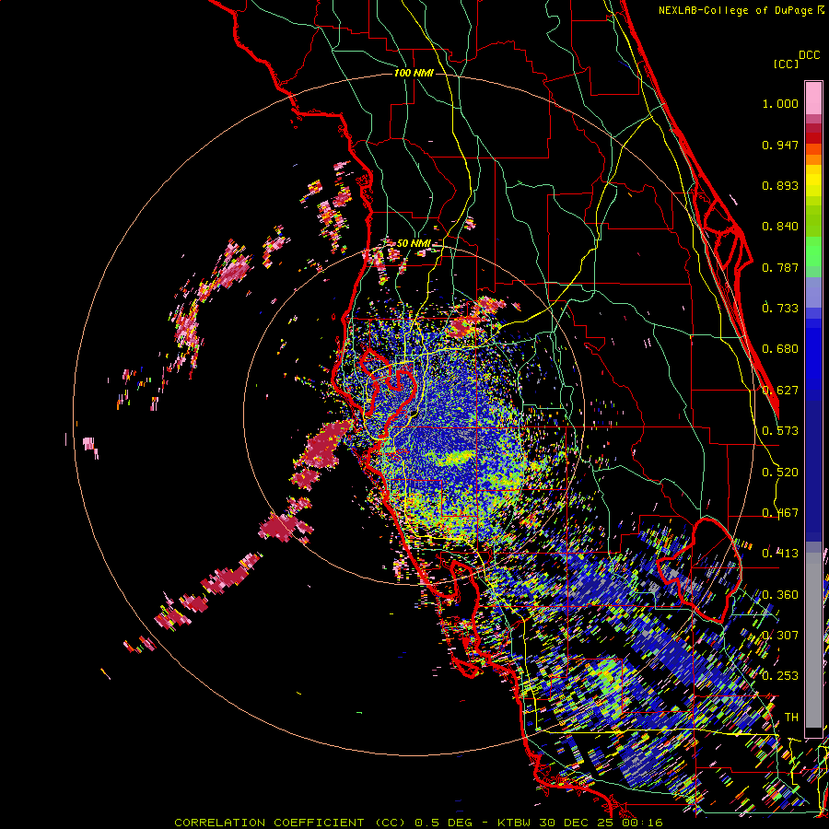Click the 0.733 legend value
This screenshot has height=829, width=829.
pos(780,309)
